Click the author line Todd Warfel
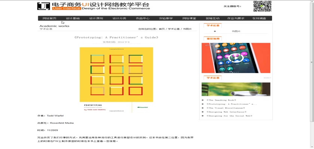The image size is (314, 149). click(x=50, y=116)
